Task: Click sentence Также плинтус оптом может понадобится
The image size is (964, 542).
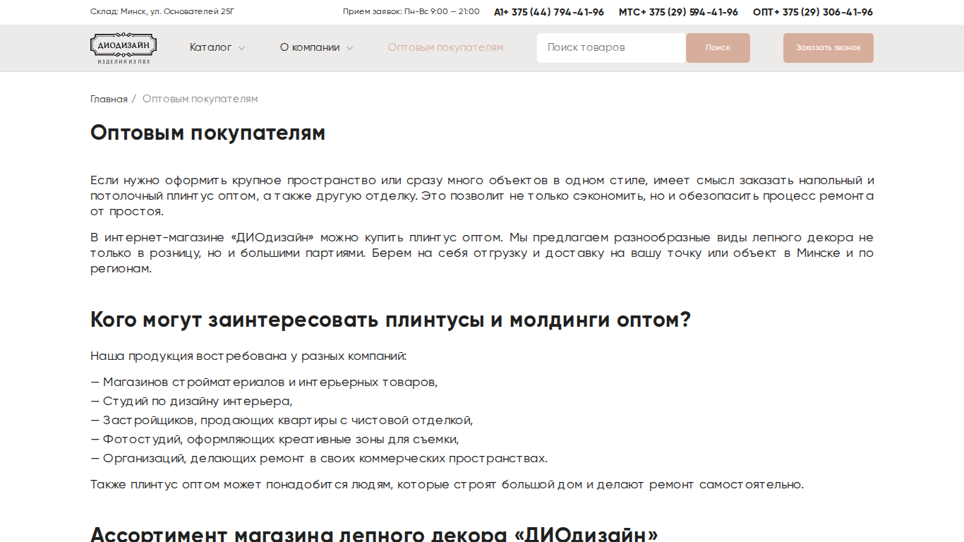Action: tap(447, 485)
